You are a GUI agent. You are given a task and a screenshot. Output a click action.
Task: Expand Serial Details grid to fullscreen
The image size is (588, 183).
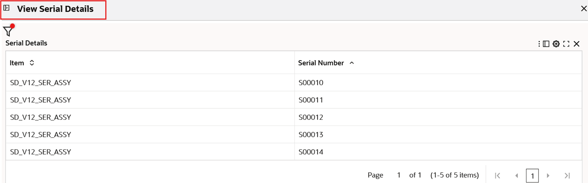coord(566,44)
